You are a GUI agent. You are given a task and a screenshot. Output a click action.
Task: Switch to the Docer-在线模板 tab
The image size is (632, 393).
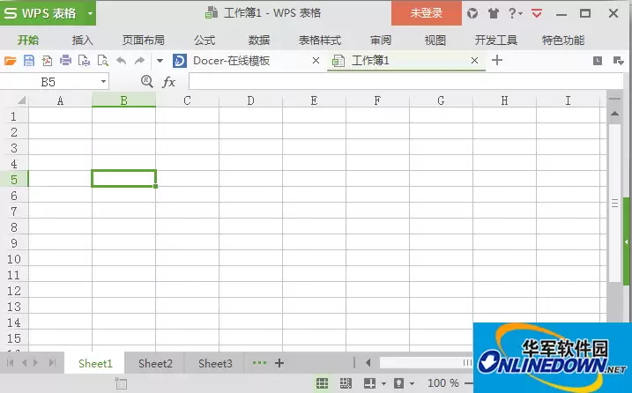coord(231,61)
